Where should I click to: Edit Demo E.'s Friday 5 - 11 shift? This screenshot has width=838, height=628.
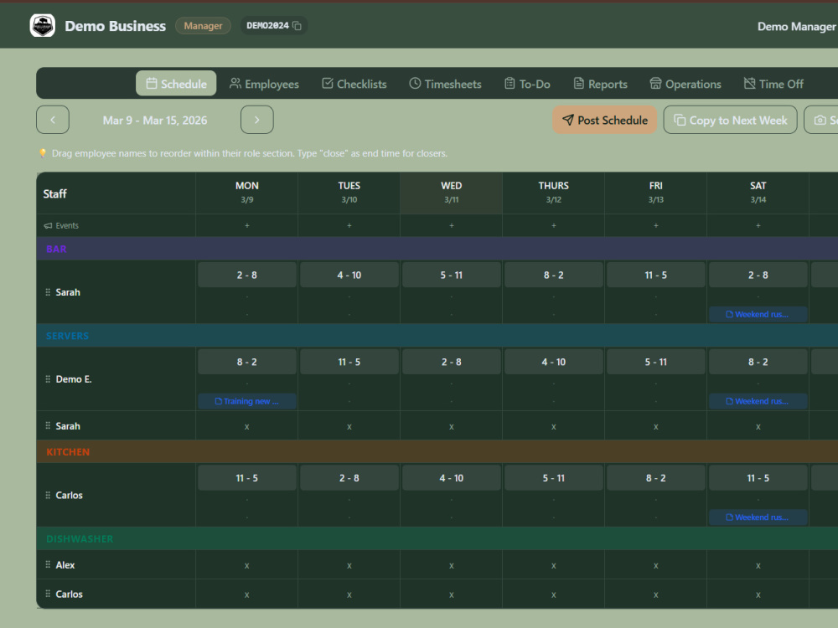click(656, 362)
